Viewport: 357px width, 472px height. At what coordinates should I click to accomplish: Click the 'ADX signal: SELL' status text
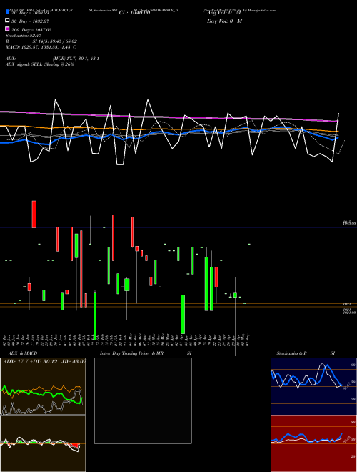pyautogui.click(x=24, y=64)
